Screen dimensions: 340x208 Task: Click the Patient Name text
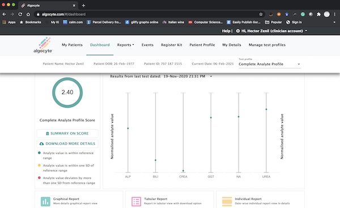[x=63, y=64]
